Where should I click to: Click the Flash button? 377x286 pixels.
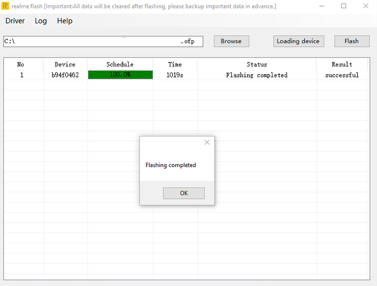(352, 41)
